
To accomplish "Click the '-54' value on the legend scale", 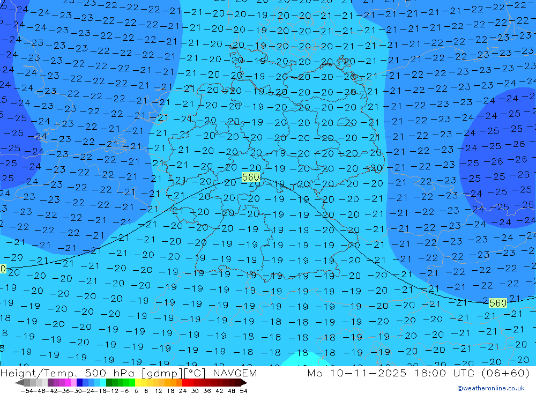I will (x=27, y=391).
